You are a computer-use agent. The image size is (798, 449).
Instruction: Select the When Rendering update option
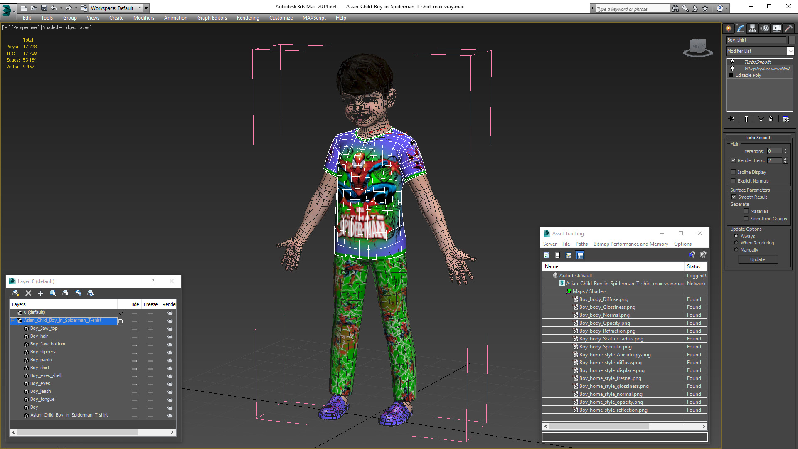736,243
